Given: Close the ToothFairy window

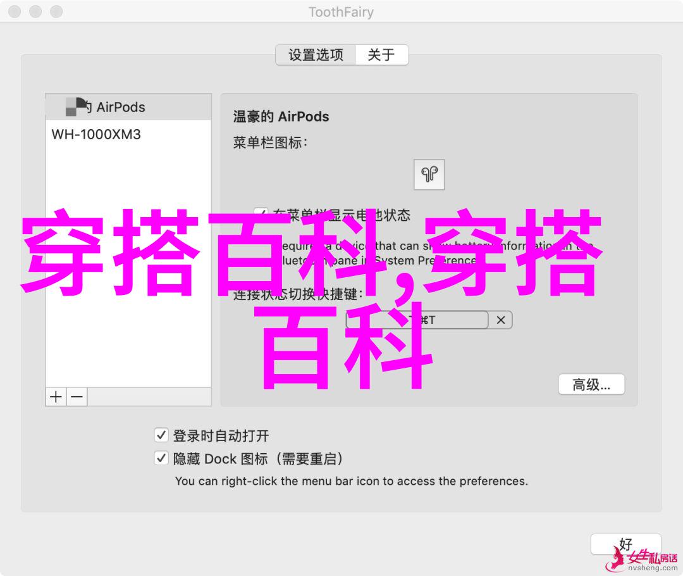Looking at the screenshot, I should (15, 11).
